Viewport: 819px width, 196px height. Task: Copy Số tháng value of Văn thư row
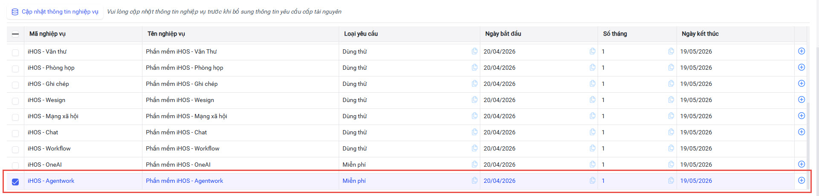click(x=671, y=51)
